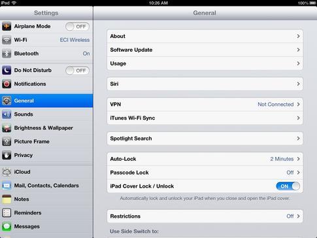Open Messages settings from sidebar

tap(46, 226)
